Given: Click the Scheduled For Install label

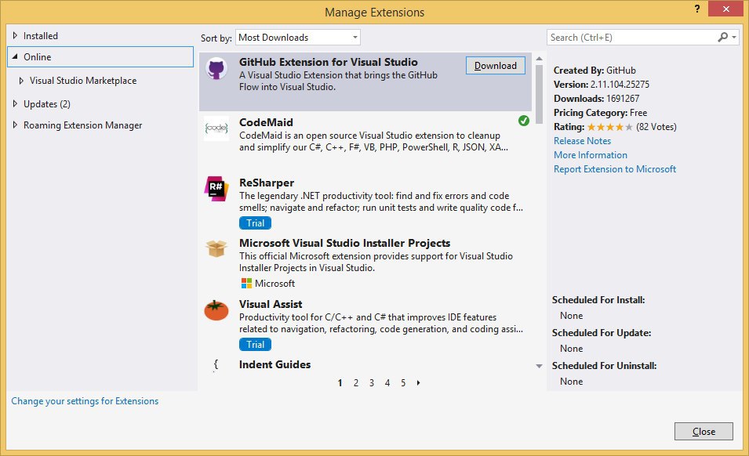Looking at the screenshot, I should [x=598, y=300].
